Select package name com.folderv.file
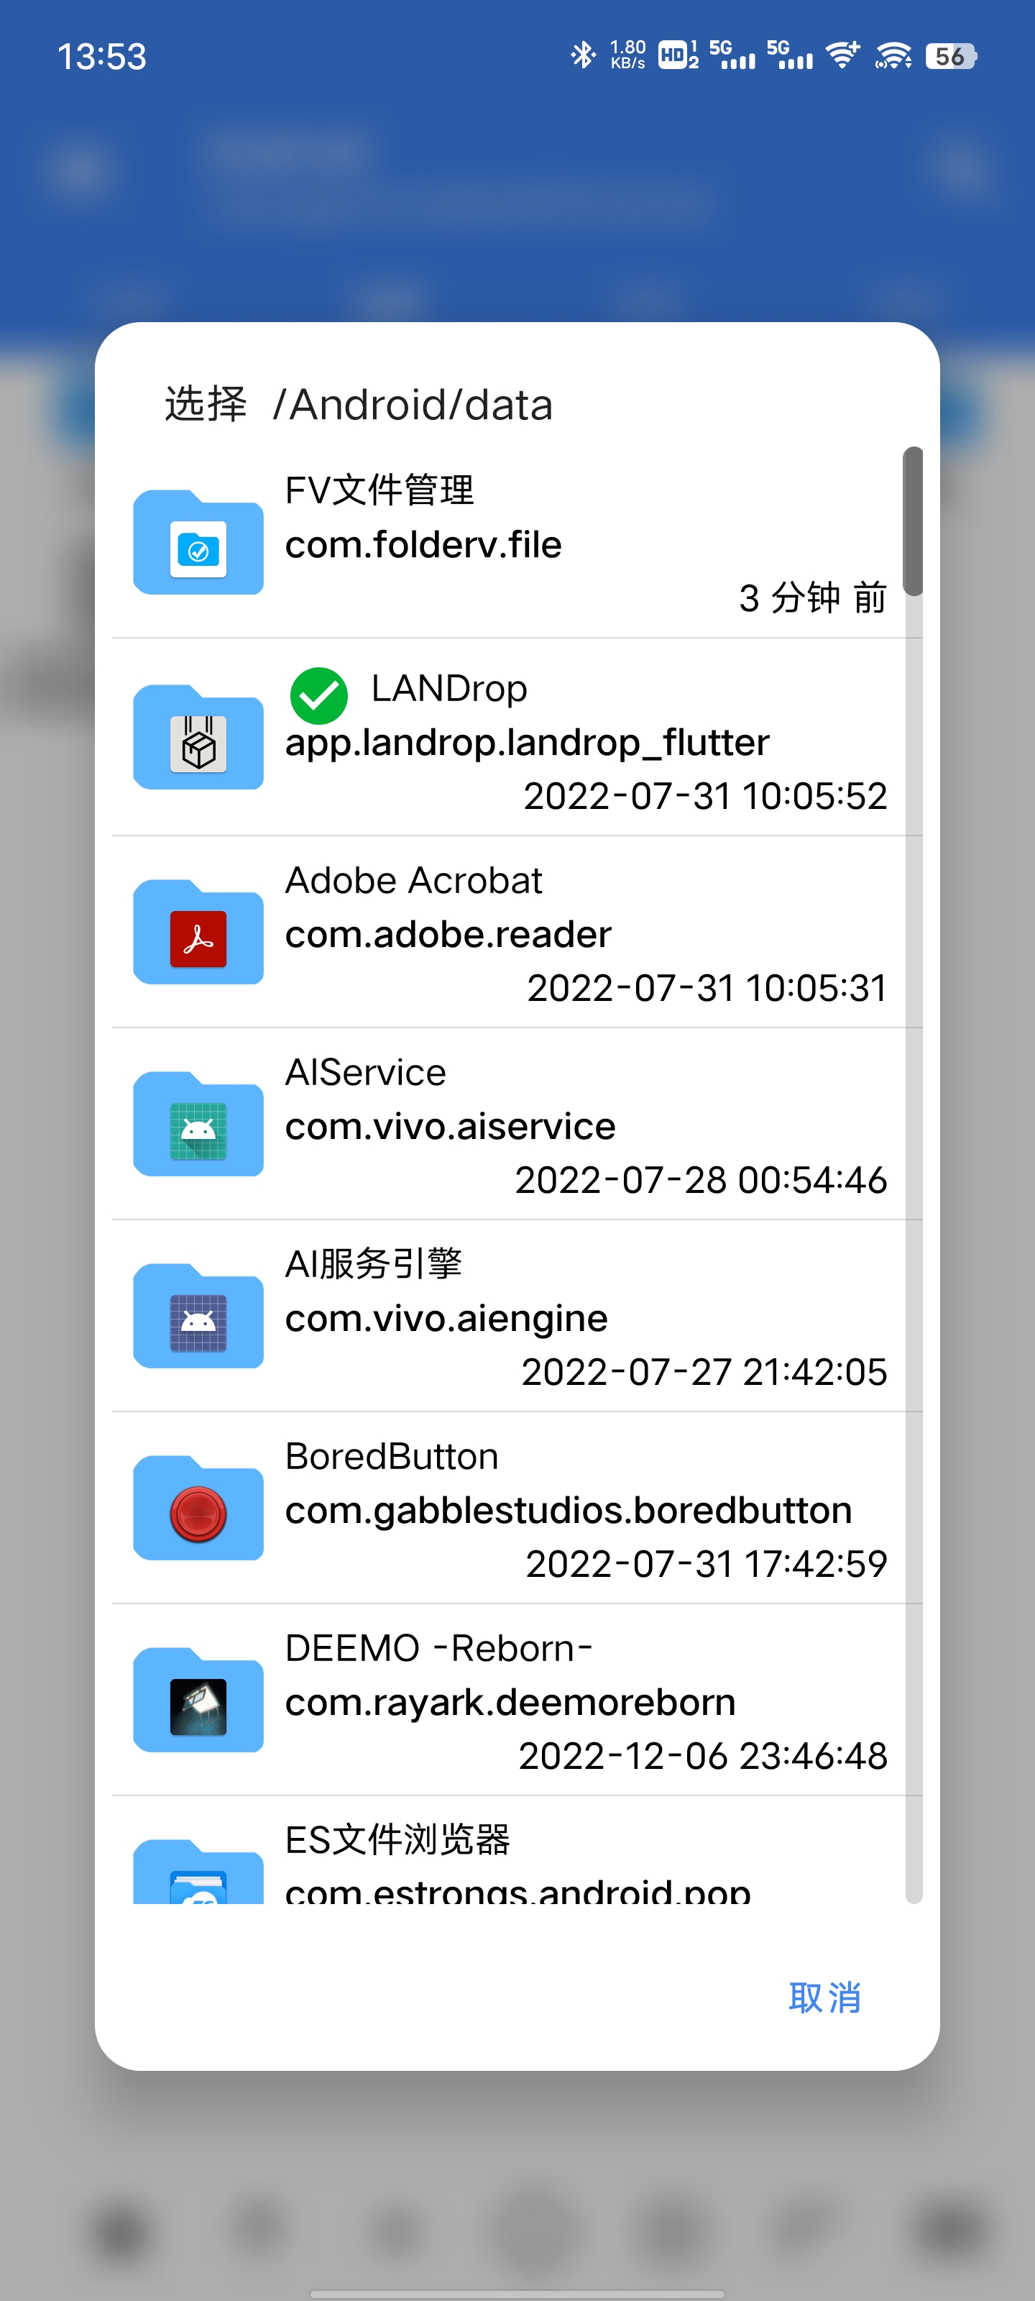Screen dimensions: 1035x2301 point(423,545)
